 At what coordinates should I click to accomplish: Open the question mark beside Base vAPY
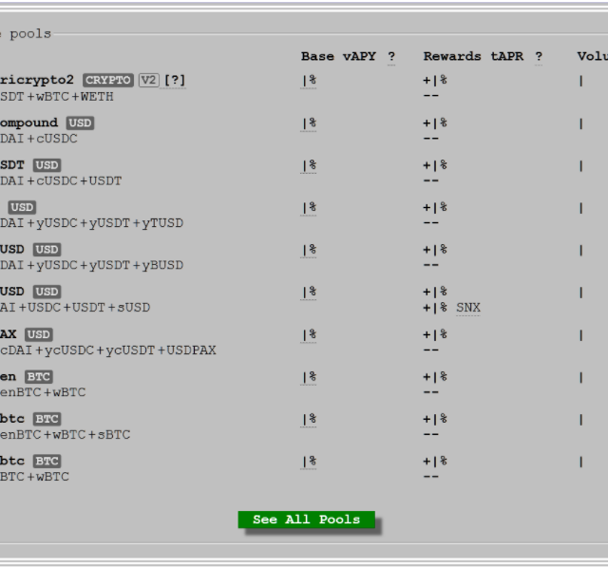391,57
